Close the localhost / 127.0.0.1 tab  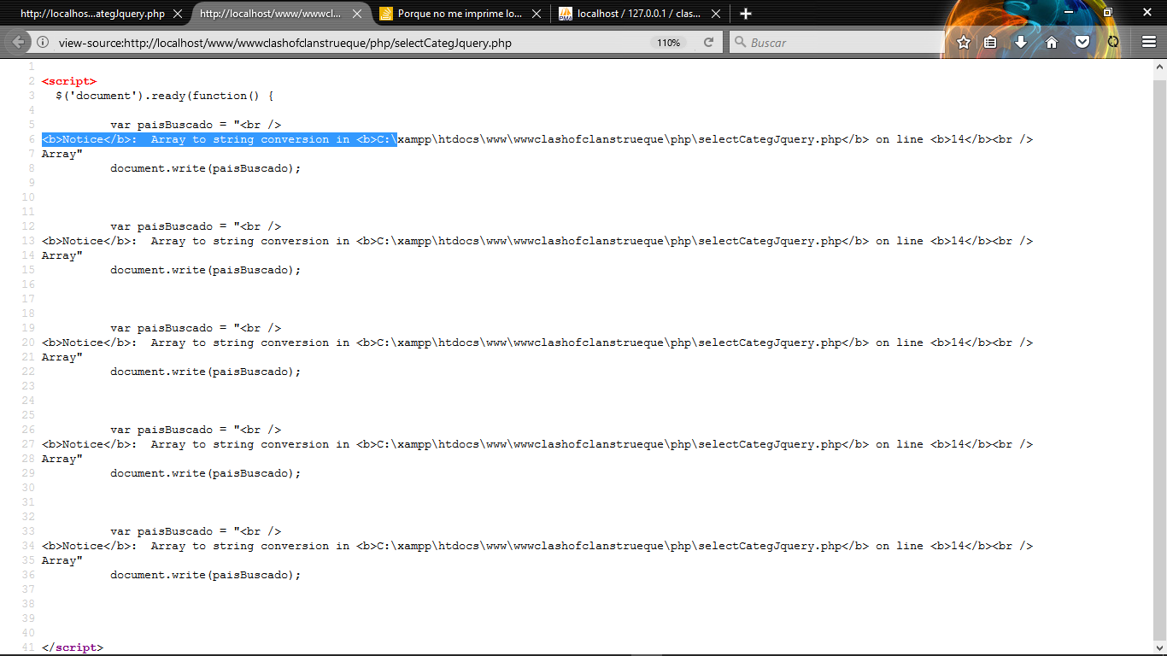pos(715,14)
